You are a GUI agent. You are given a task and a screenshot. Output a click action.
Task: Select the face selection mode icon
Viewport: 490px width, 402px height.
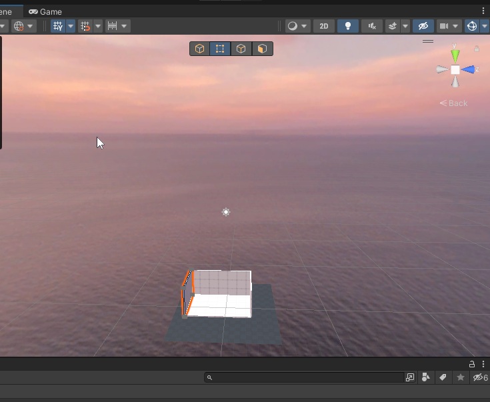tap(263, 49)
